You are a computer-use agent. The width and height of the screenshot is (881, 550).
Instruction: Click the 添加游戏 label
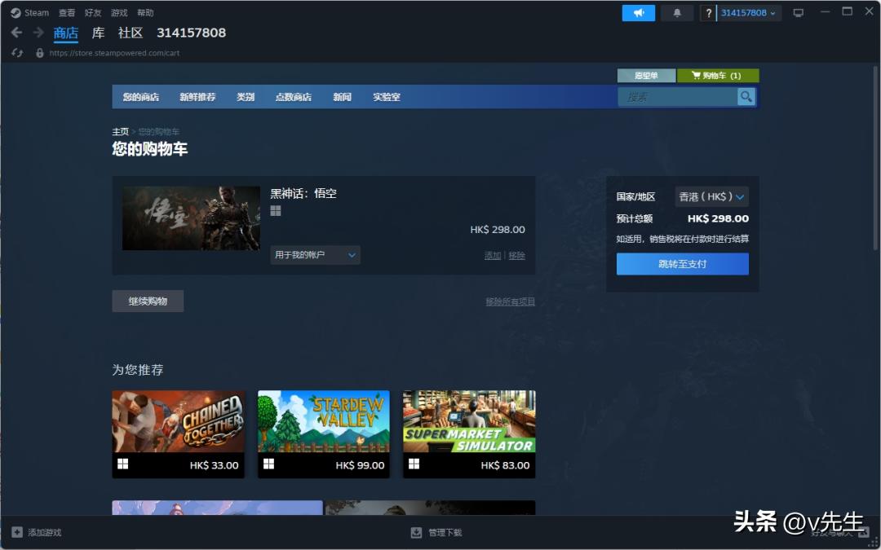tap(44, 532)
